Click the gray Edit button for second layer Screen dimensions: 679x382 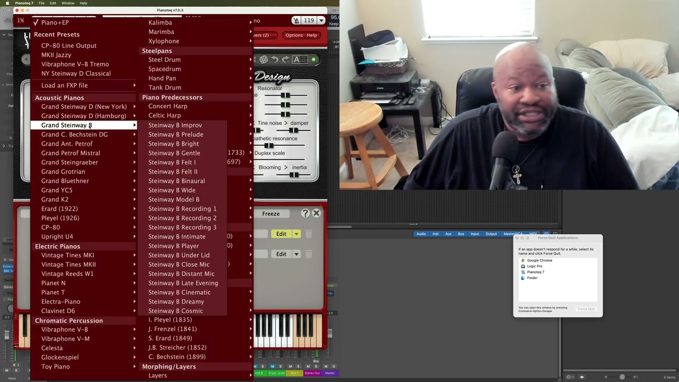click(x=281, y=254)
